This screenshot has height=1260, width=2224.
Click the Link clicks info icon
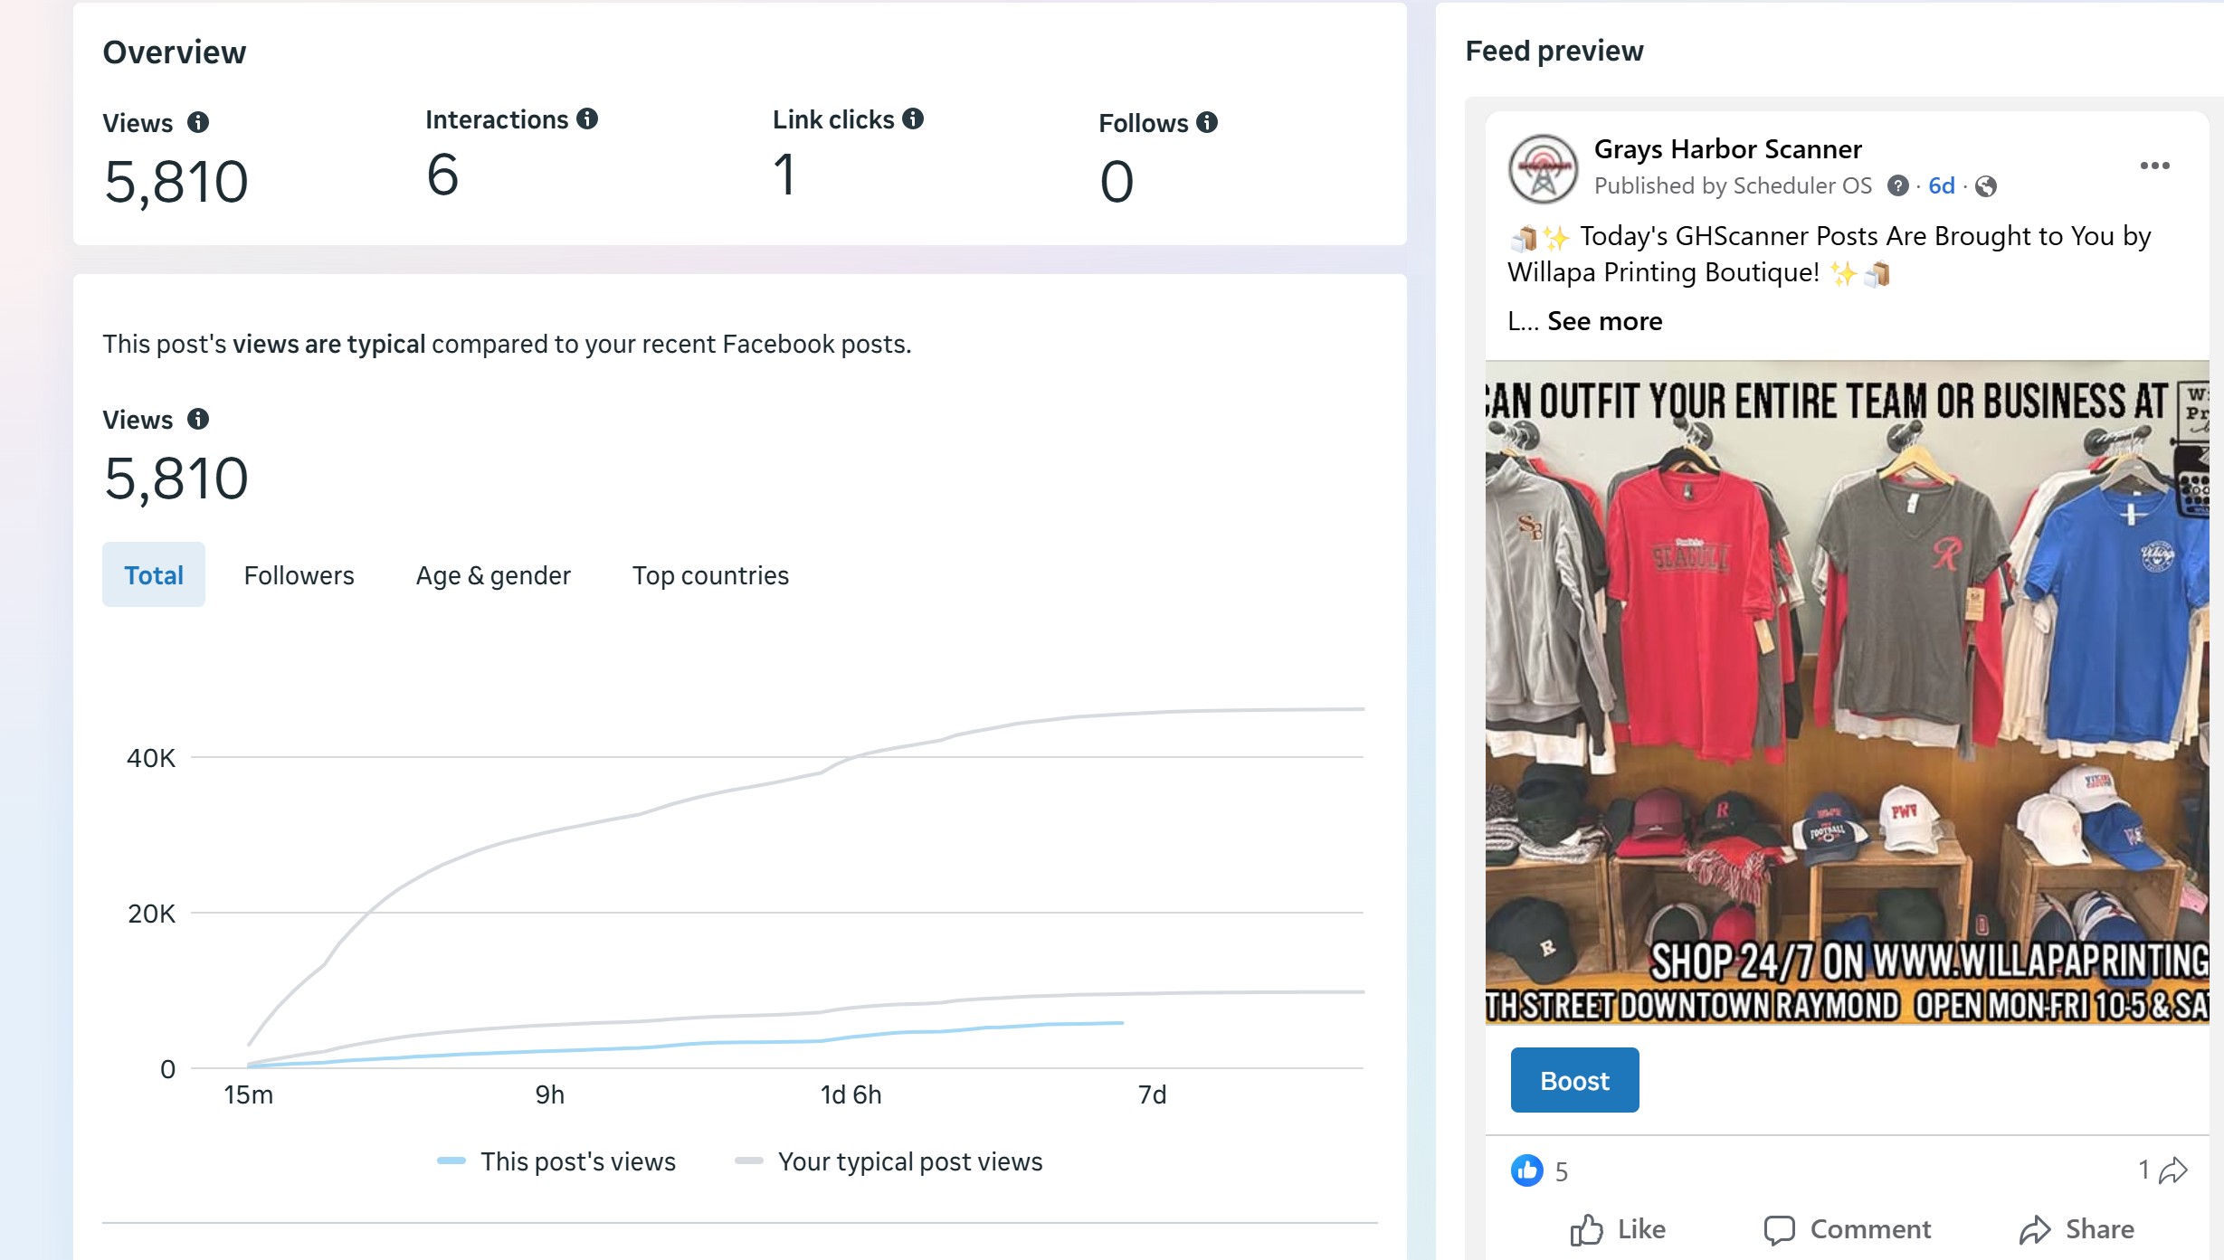pyautogui.click(x=913, y=118)
